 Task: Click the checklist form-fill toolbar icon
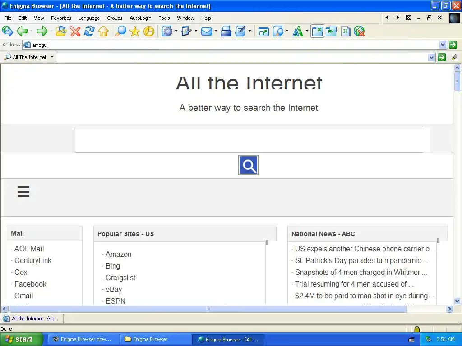click(186, 31)
